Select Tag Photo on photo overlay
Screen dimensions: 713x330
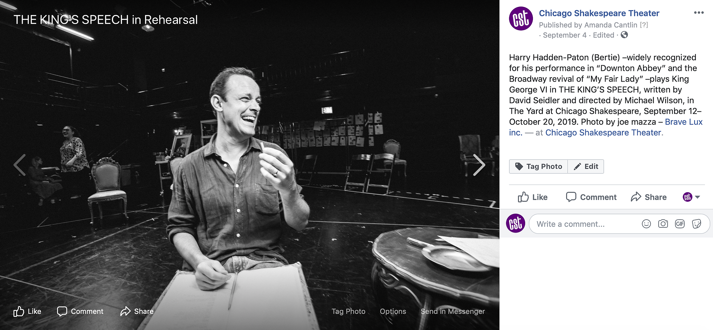click(x=348, y=311)
